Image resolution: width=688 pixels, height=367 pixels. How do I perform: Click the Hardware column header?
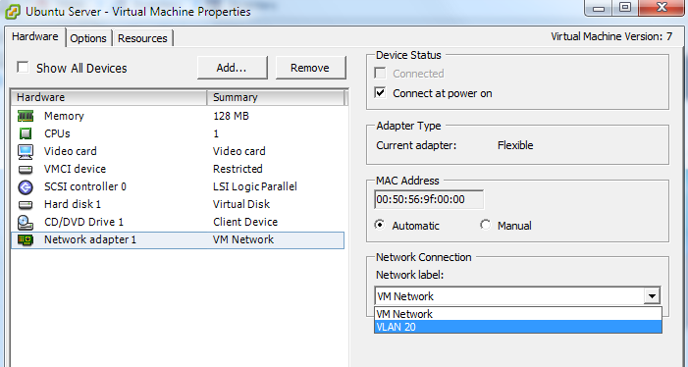pyautogui.click(x=109, y=97)
